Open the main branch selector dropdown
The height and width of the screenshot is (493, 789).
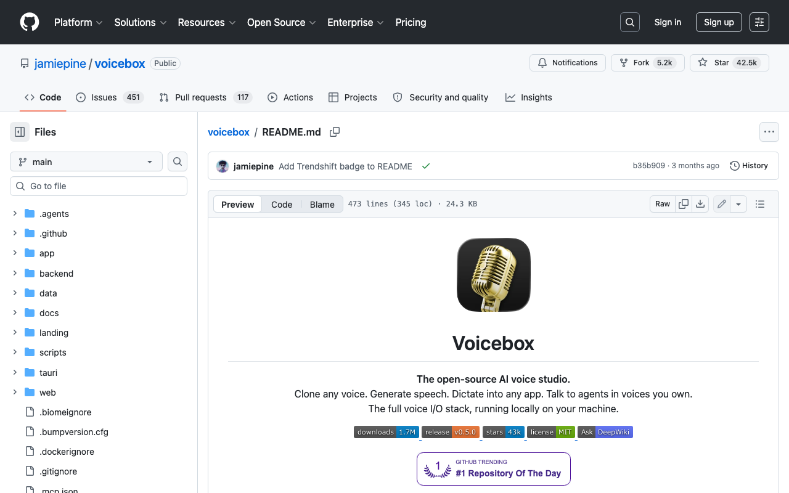tap(86, 161)
